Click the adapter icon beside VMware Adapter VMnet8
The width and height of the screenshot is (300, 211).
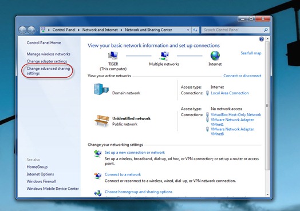click(207, 129)
